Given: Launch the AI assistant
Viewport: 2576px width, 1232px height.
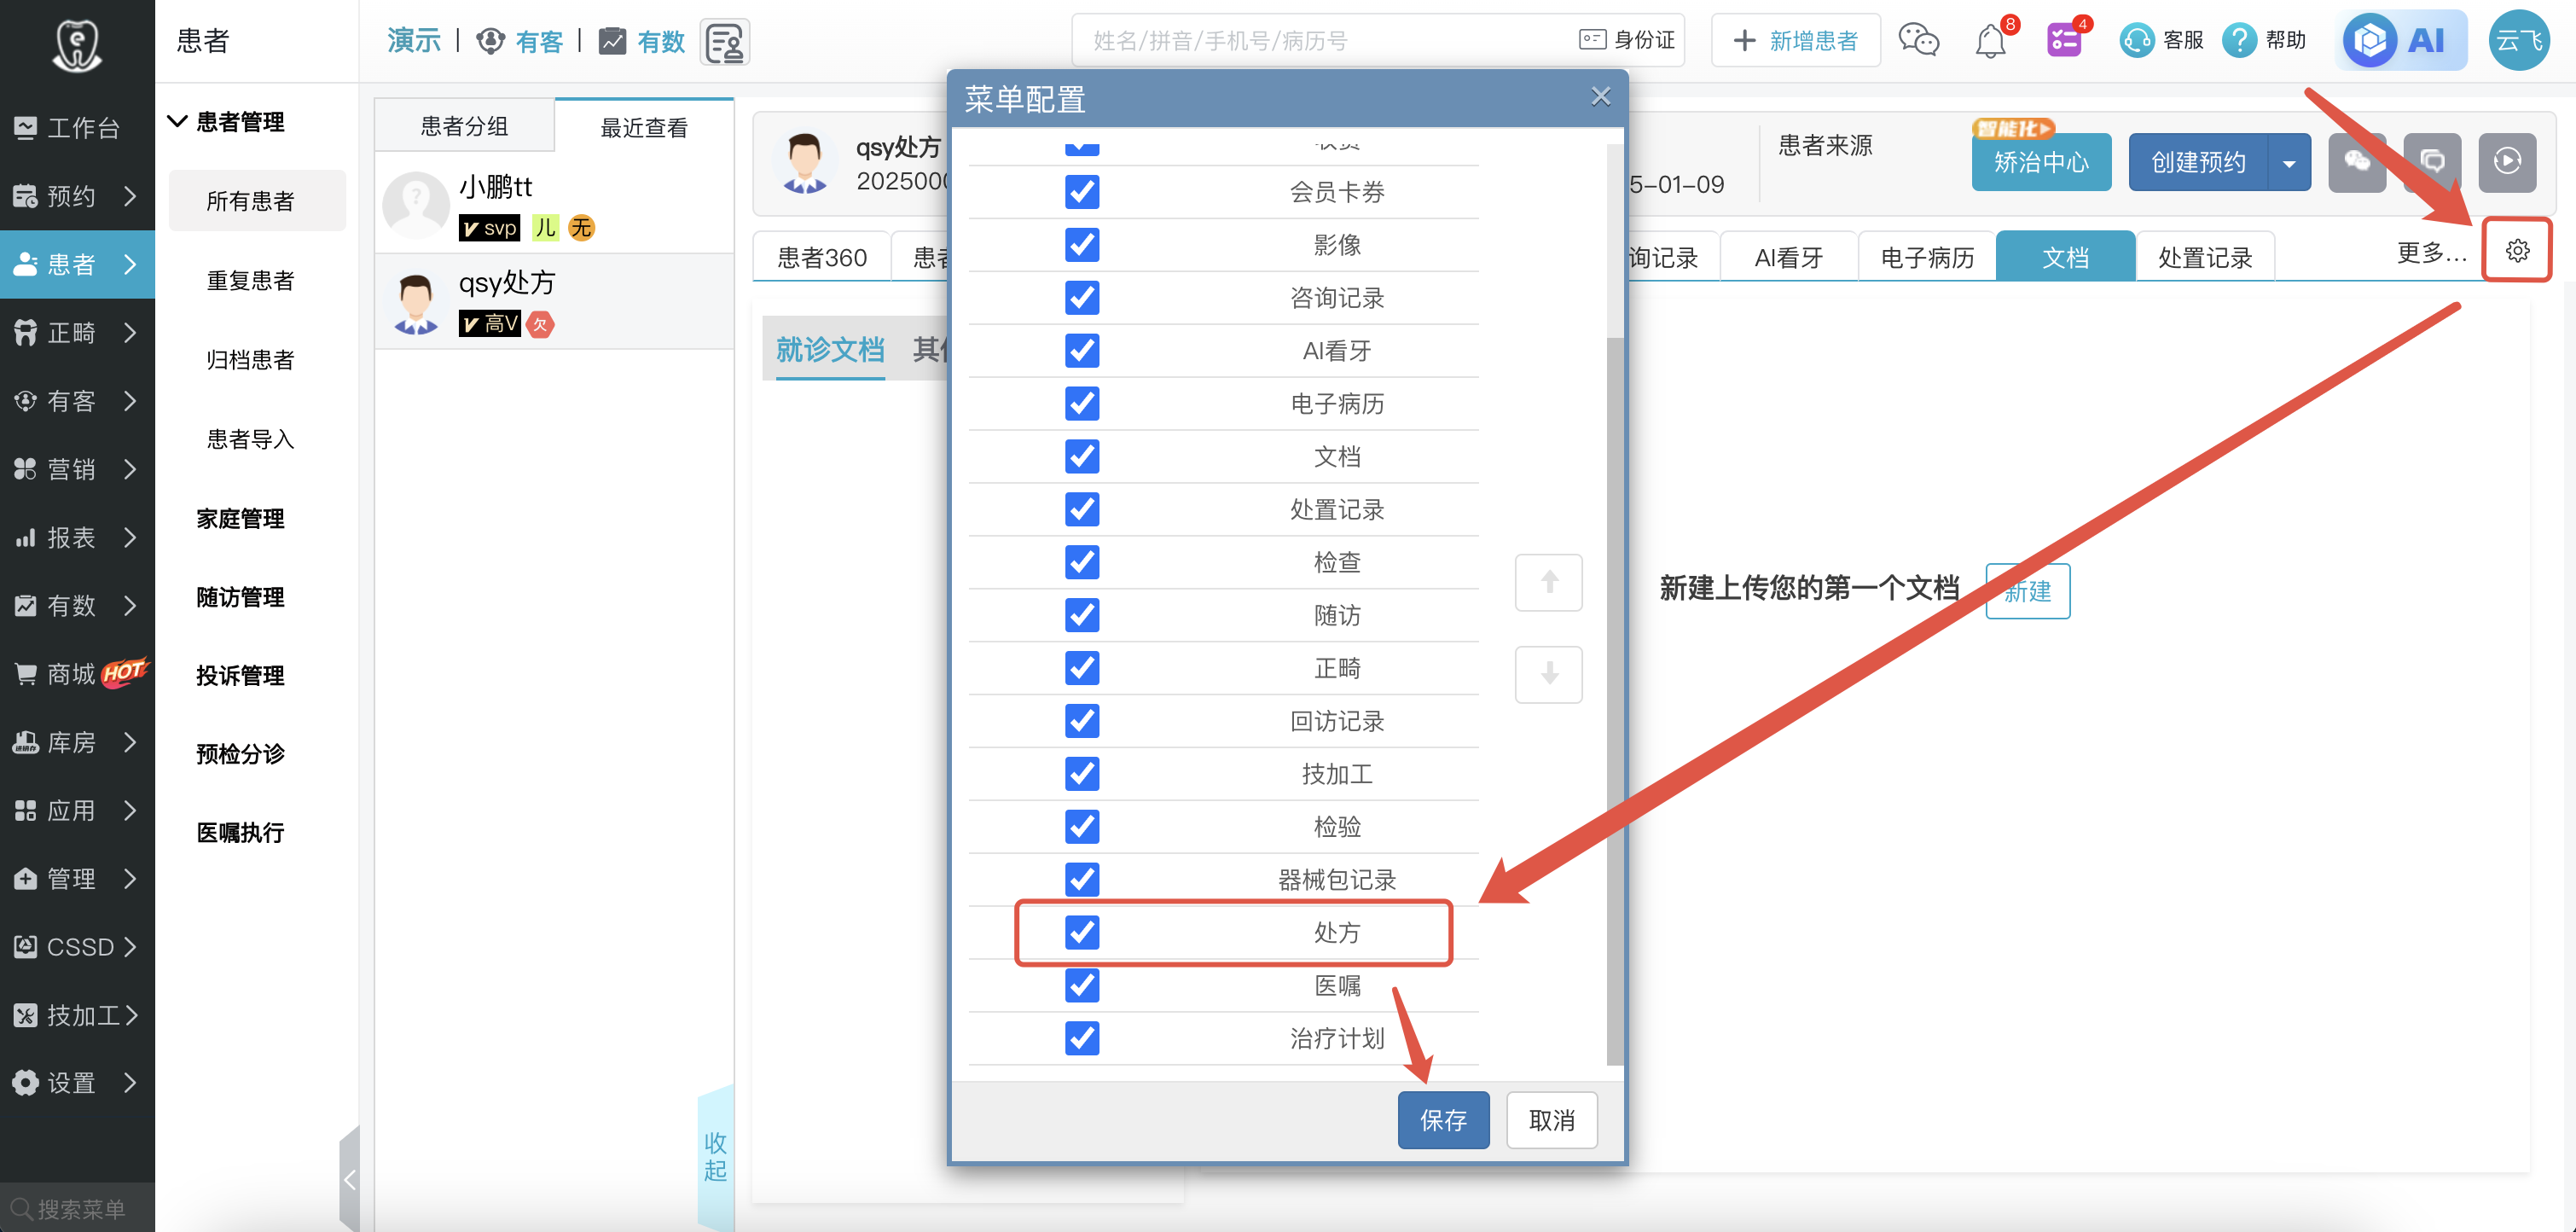Looking at the screenshot, I should tap(2400, 41).
